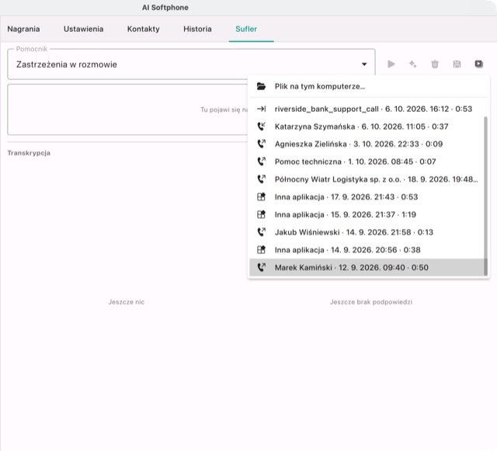Viewport: 497px width, 451px height.
Task: Click the incoming call icon beside Katarzyna Szymańska
Action: pyautogui.click(x=261, y=127)
